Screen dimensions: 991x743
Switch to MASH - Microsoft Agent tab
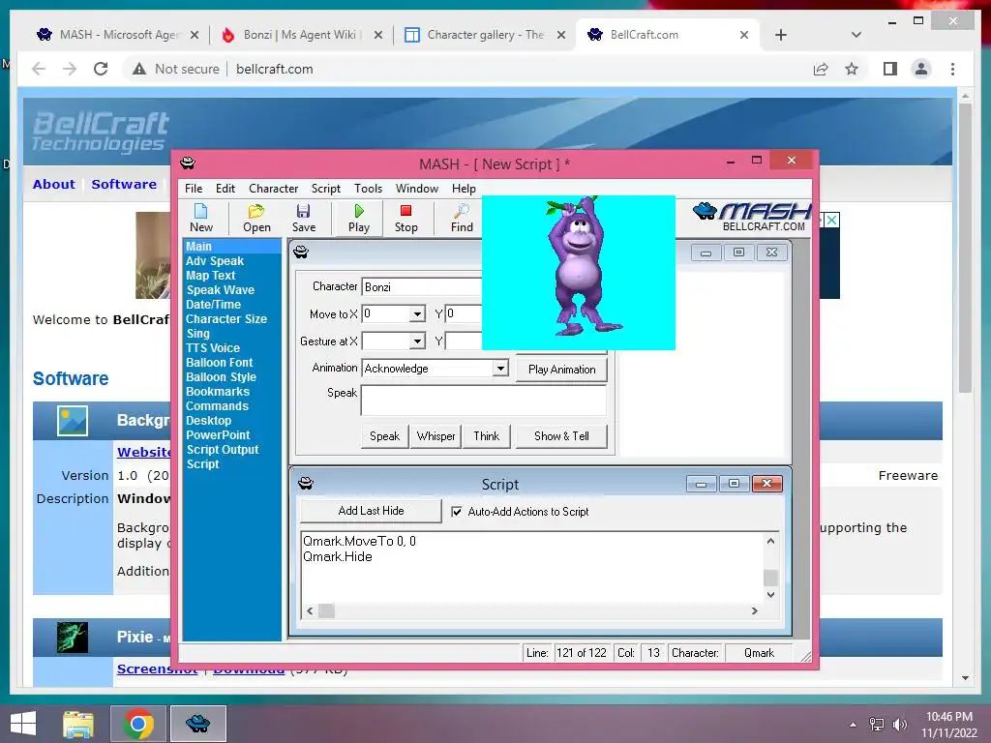(117, 35)
